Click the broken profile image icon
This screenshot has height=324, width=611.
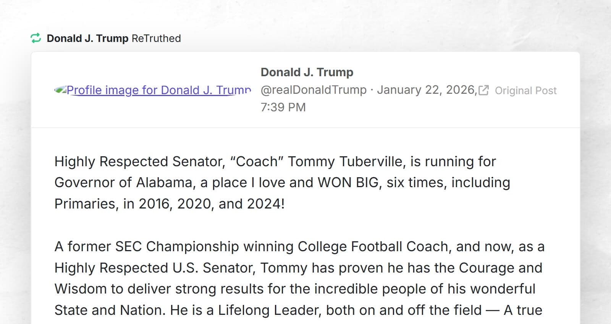(x=60, y=90)
